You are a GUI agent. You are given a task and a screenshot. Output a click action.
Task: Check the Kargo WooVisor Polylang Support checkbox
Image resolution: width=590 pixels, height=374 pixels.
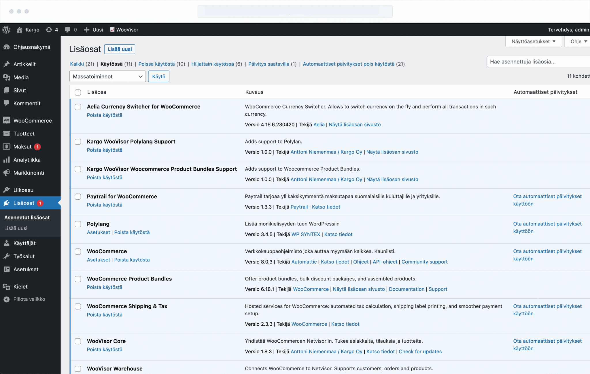click(78, 142)
